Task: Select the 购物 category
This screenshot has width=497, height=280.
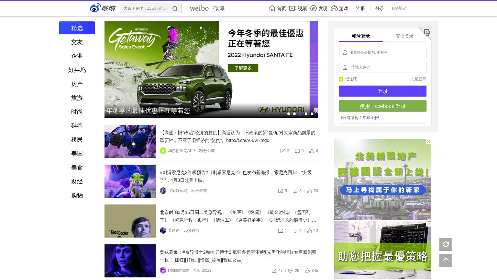Action: pyautogui.click(x=77, y=195)
